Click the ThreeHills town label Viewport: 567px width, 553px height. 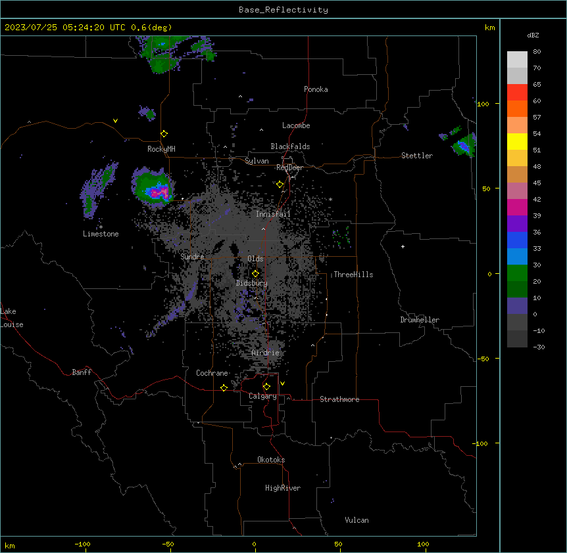pos(353,275)
